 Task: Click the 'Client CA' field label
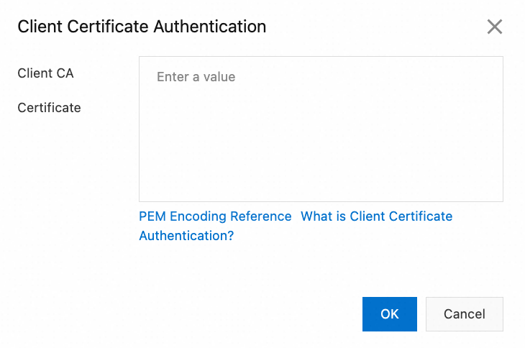(x=45, y=73)
